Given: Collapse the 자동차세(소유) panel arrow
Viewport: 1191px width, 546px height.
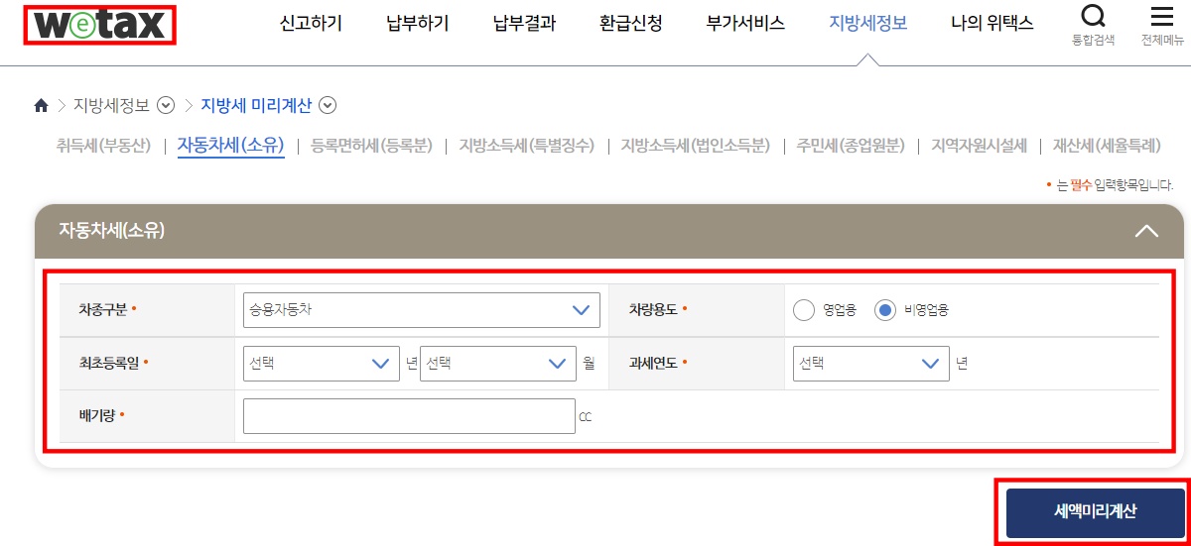Looking at the screenshot, I should [1146, 231].
